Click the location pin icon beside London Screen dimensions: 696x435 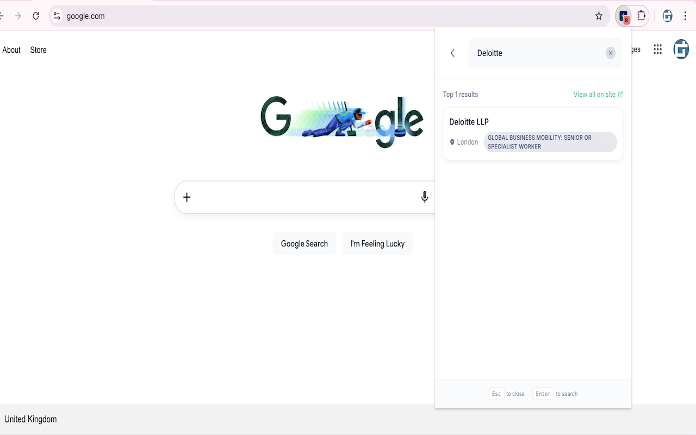click(452, 142)
